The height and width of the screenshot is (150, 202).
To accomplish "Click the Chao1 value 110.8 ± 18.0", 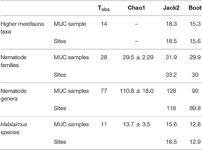I will [x=137, y=91].
